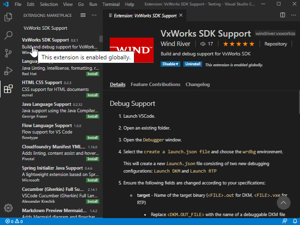This screenshot has height=225, width=300.
Task: Open the Terminal menu
Action: pos(111,4)
